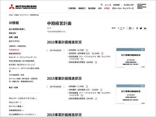Click the arrow beside 個人投資家向けメールマガジン

point(36,114)
